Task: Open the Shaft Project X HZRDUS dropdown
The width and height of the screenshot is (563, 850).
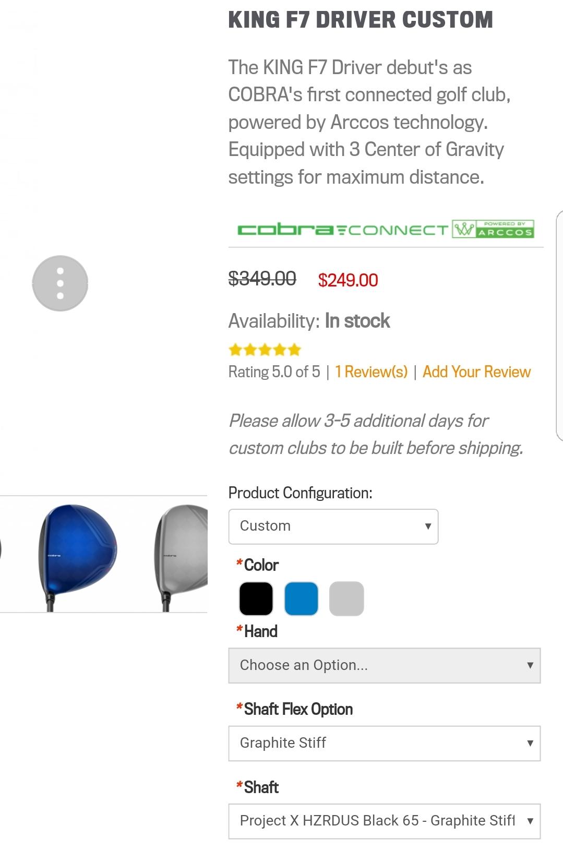Action: click(x=384, y=821)
